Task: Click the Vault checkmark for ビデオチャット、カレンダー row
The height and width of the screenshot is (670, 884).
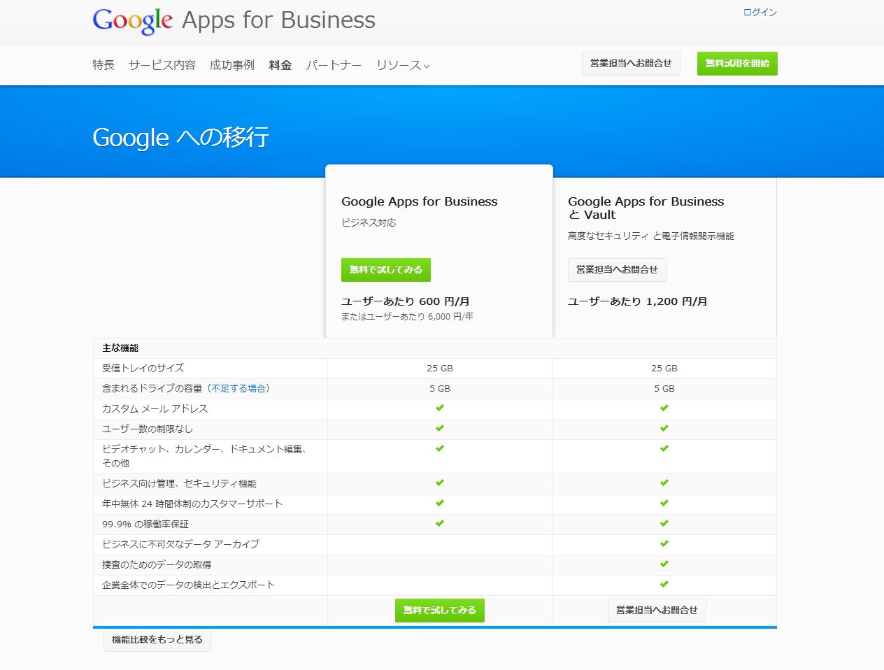Action: pos(664,448)
